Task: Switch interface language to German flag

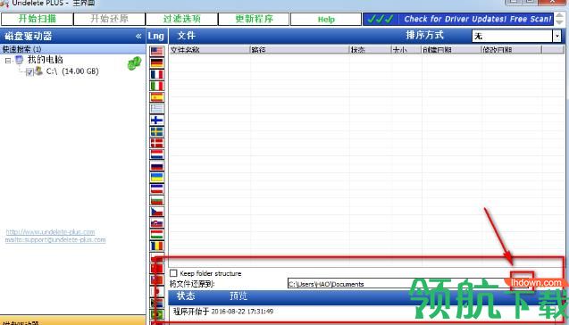Action: point(157,62)
